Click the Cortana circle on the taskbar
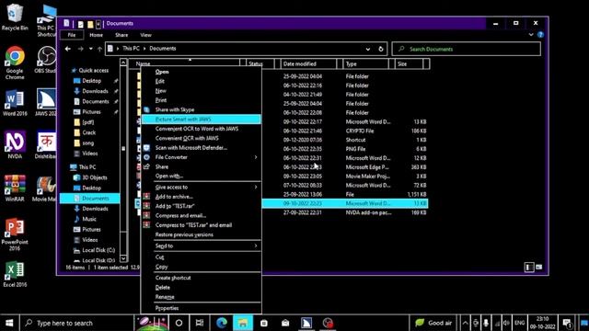589x331 pixels. (x=179, y=323)
